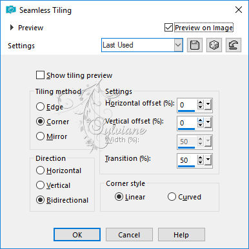Uncheck Preview on Image checkbox

tap(168, 28)
